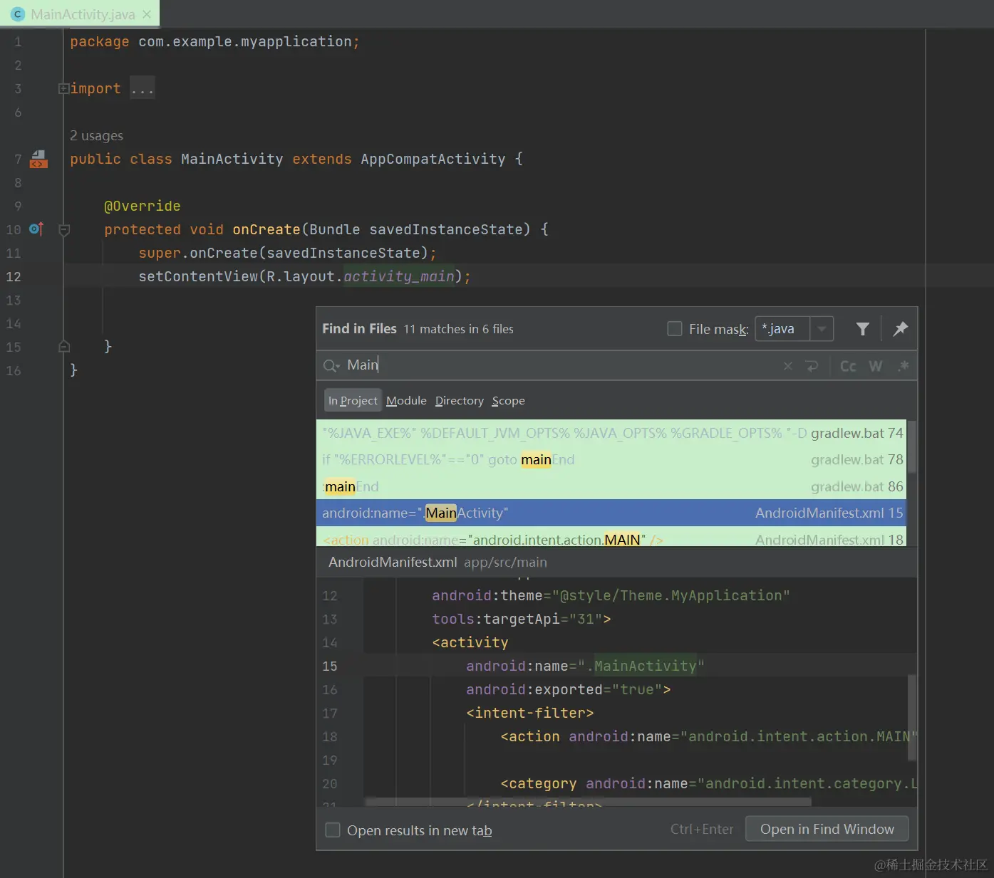Click the AppCompatActivity class name
Viewport: 994px width, 878px height.
point(433,159)
